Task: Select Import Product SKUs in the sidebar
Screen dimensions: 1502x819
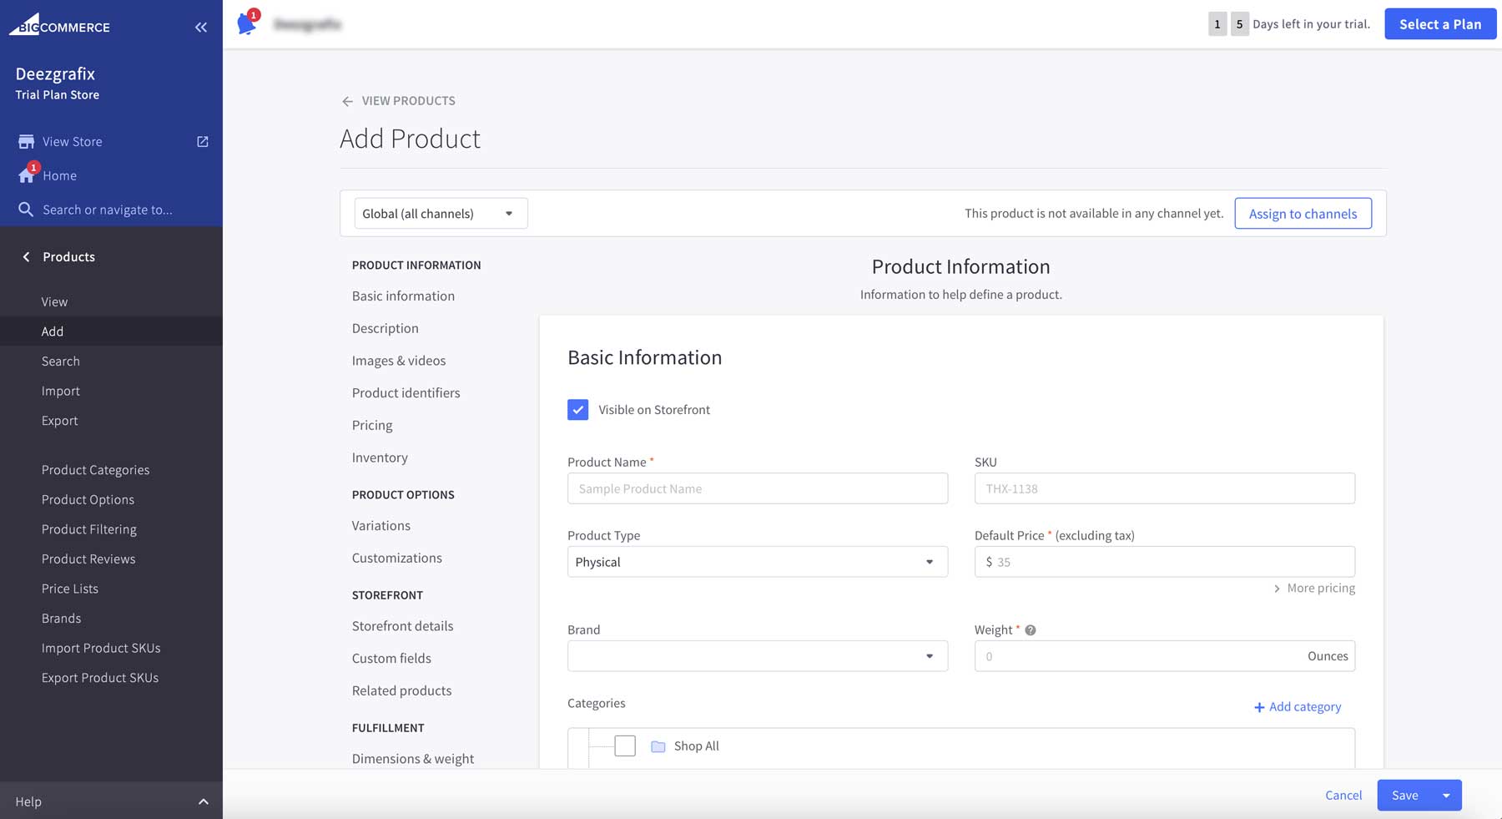Action: (101, 647)
